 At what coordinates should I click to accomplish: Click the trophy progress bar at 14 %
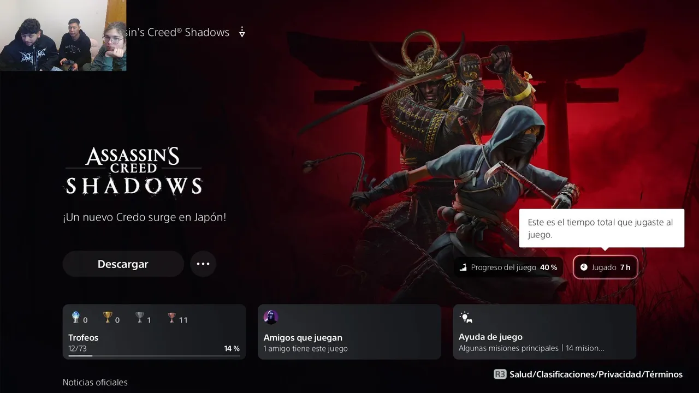pyautogui.click(x=155, y=356)
